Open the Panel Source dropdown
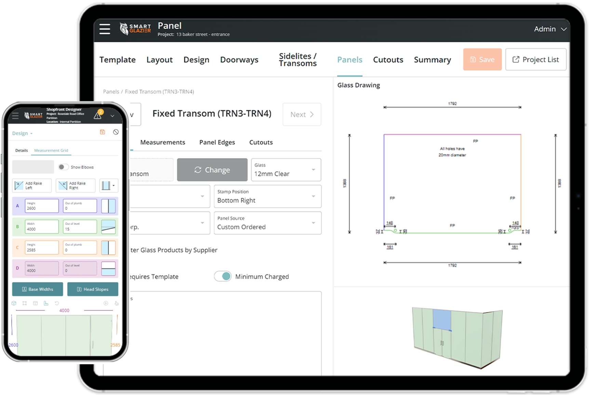Image resolution: width=589 pixels, height=395 pixels. pos(267,223)
